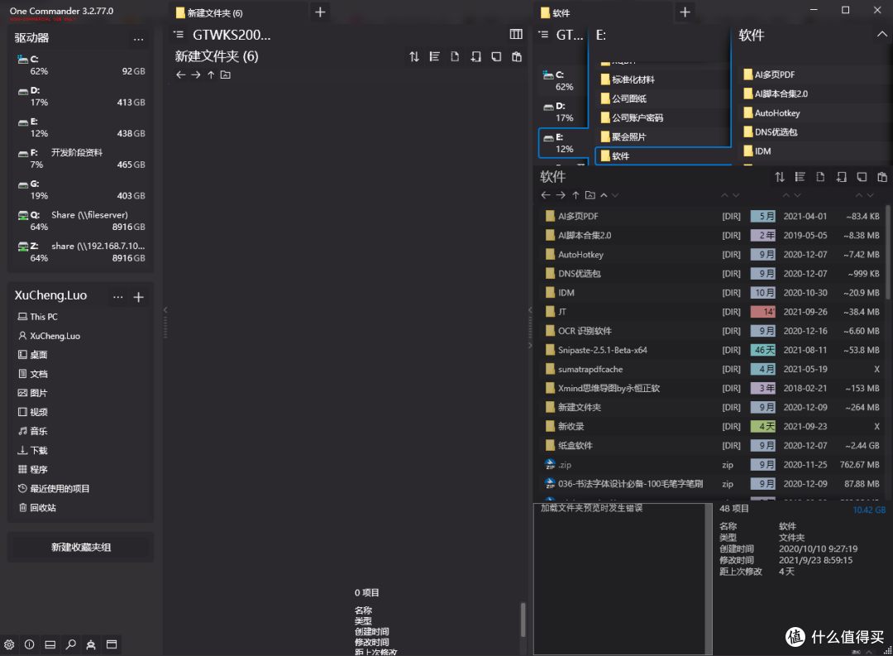Click the white up chevron in 软件 pane
This screenshot has width=893, height=656.
(x=604, y=195)
